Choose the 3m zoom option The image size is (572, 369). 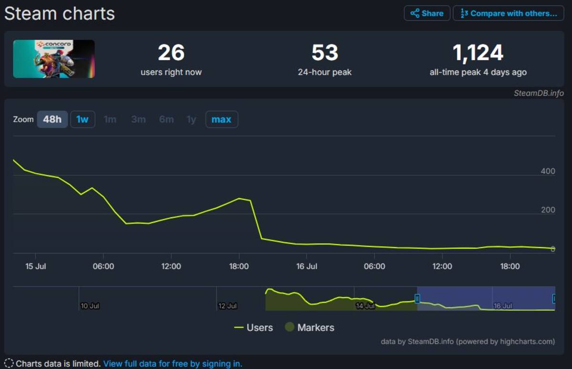tap(138, 119)
